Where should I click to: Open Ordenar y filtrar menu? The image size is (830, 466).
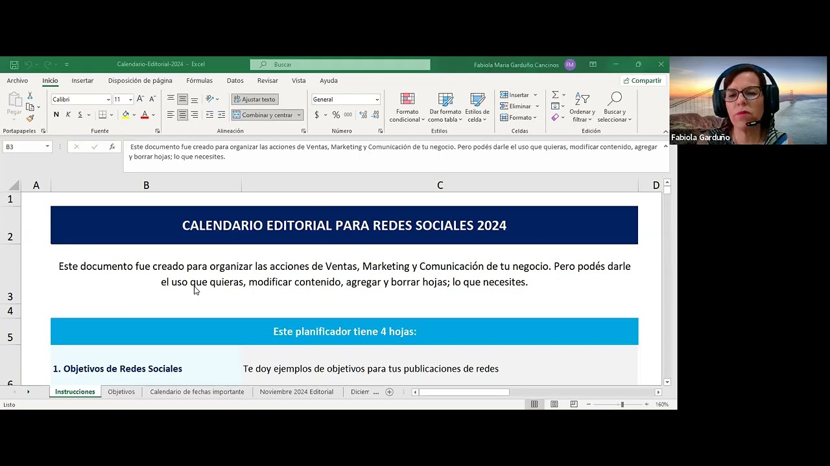tap(582, 107)
